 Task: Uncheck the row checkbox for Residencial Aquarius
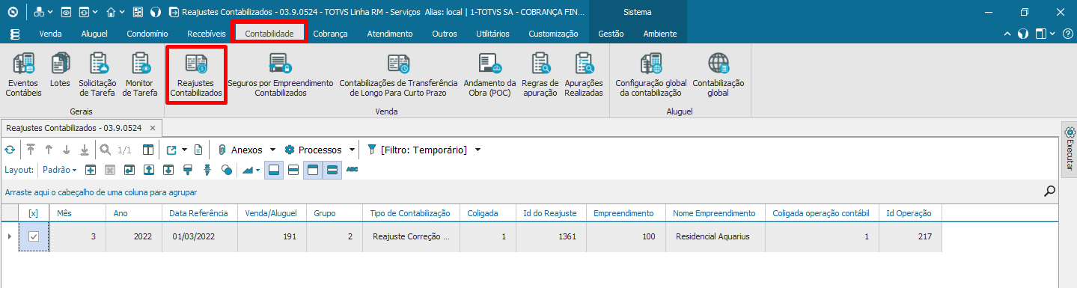[33, 237]
